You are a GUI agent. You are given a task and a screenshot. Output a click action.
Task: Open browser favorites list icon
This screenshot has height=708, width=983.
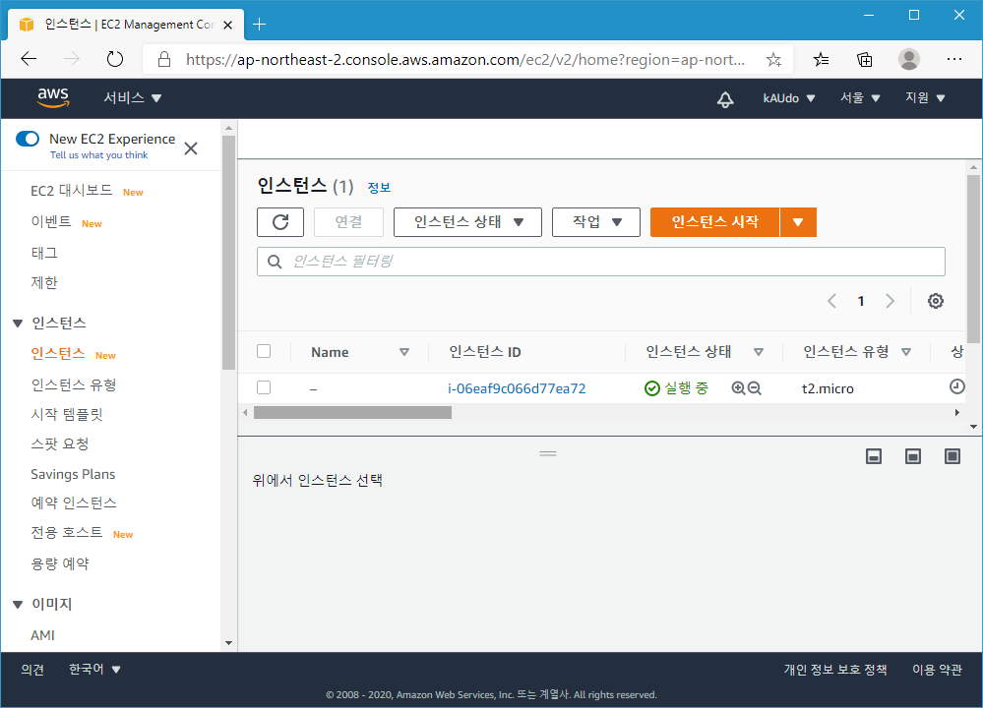pyautogui.click(x=821, y=60)
